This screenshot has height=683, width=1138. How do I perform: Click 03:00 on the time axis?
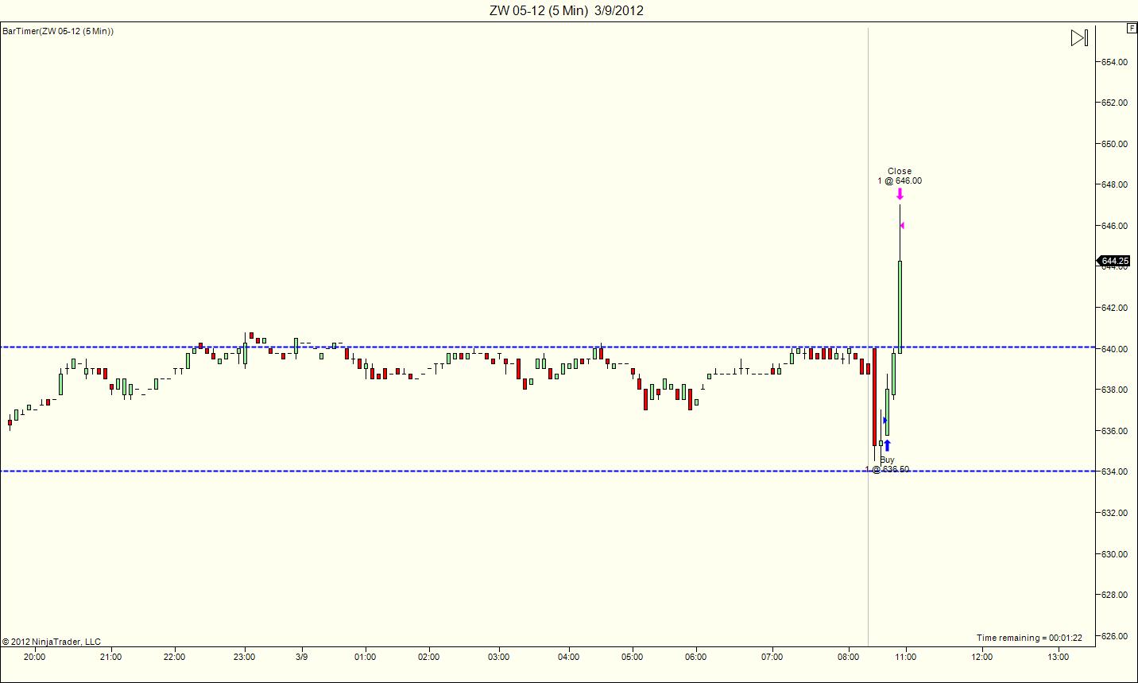(x=498, y=657)
